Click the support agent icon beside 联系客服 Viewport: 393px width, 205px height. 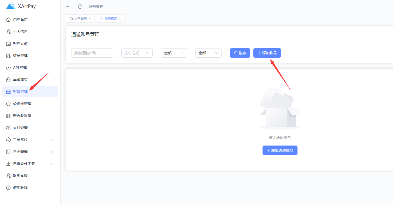pyautogui.click(x=8, y=176)
